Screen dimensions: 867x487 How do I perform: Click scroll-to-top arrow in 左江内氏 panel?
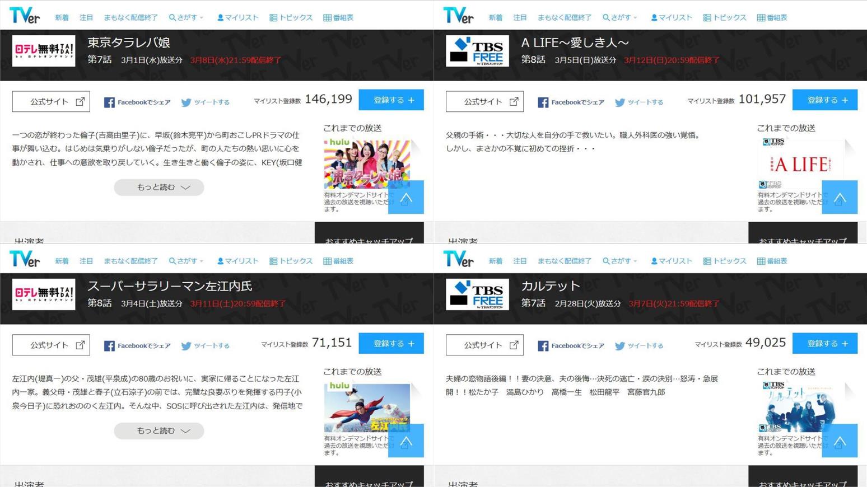tap(406, 441)
